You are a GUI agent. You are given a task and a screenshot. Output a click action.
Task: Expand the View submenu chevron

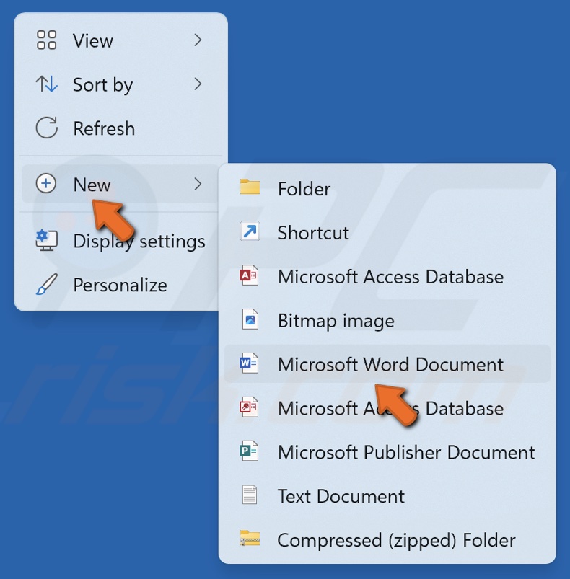coord(198,41)
